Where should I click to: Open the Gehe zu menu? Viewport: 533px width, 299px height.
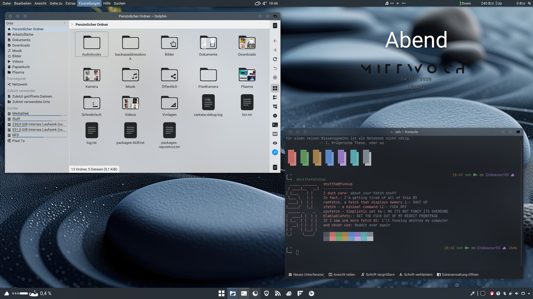[56, 3]
